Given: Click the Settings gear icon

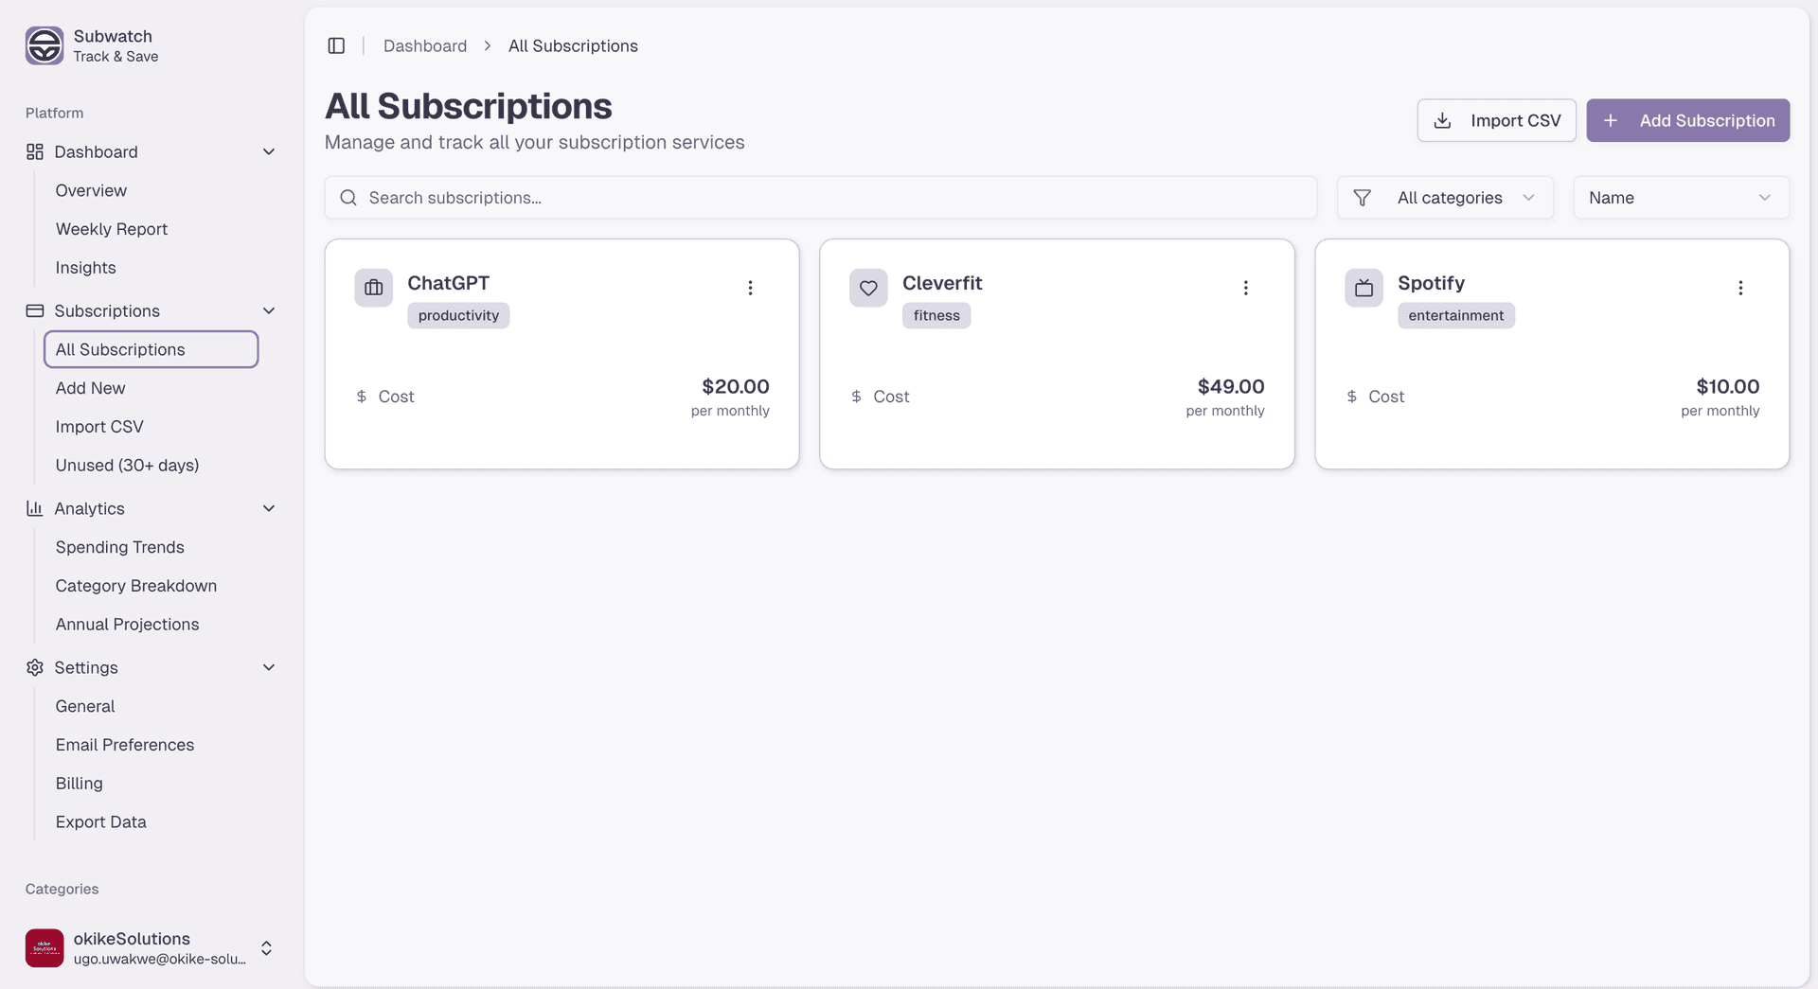Looking at the screenshot, I should pos(34,667).
